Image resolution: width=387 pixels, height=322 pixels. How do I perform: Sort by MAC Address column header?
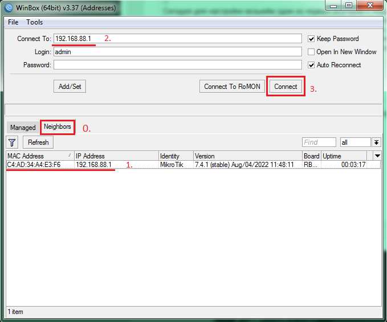click(x=40, y=156)
